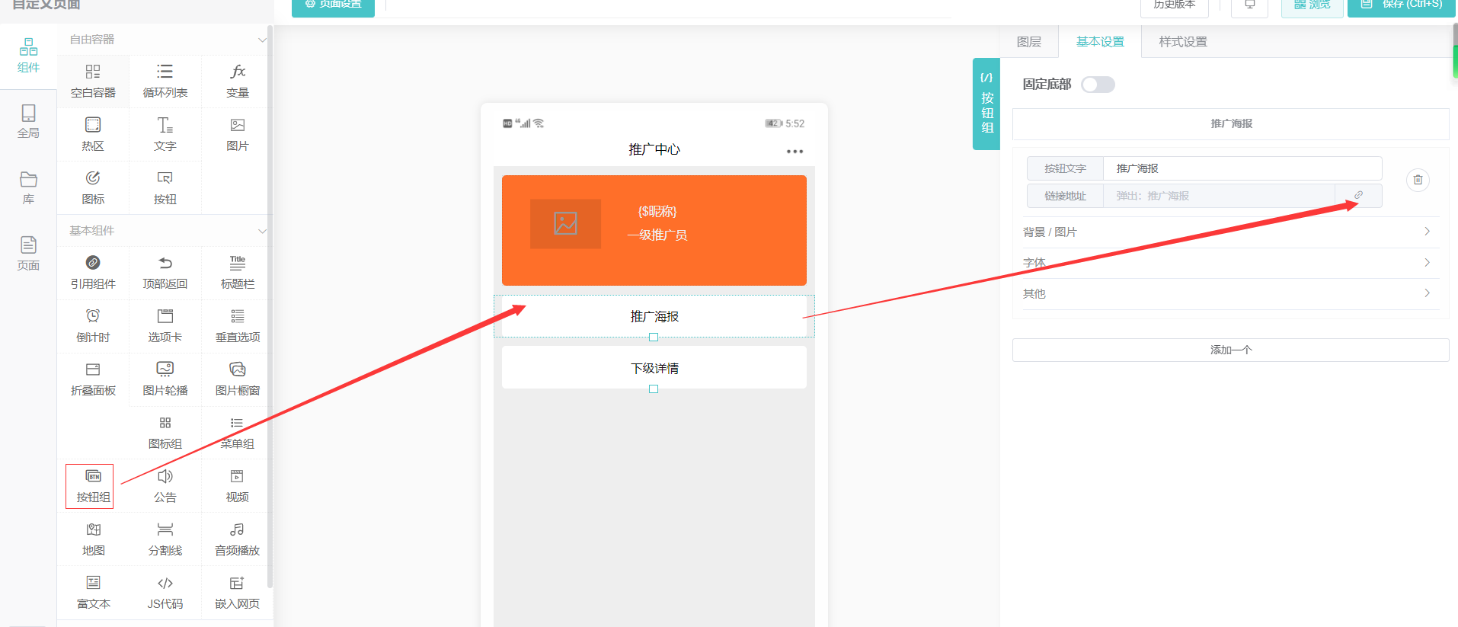1458x627 pixels.
Task: Collapse the 推广海报 item header
Action: pos(1230,123)
